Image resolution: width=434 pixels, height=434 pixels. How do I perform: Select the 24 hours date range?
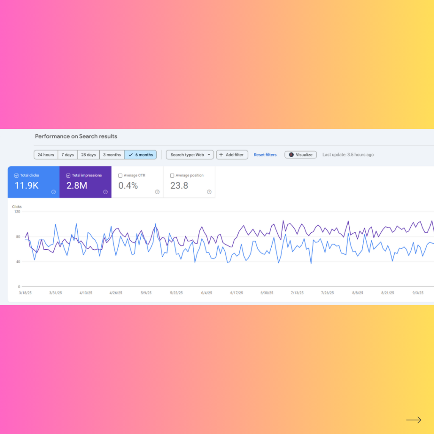46,155
